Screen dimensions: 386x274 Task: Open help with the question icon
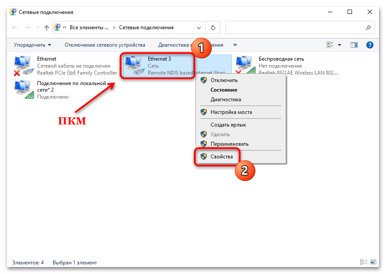tap(369, 45)
